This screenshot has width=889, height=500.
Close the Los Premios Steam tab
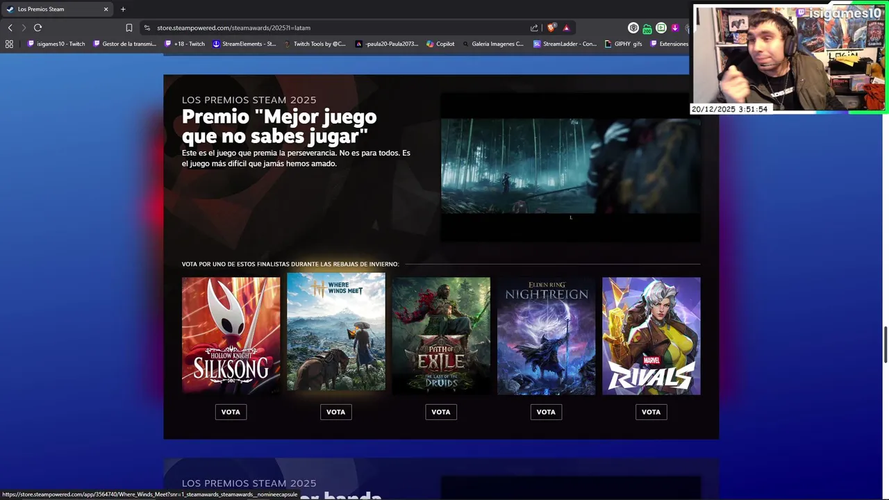[x=106, y=9]
